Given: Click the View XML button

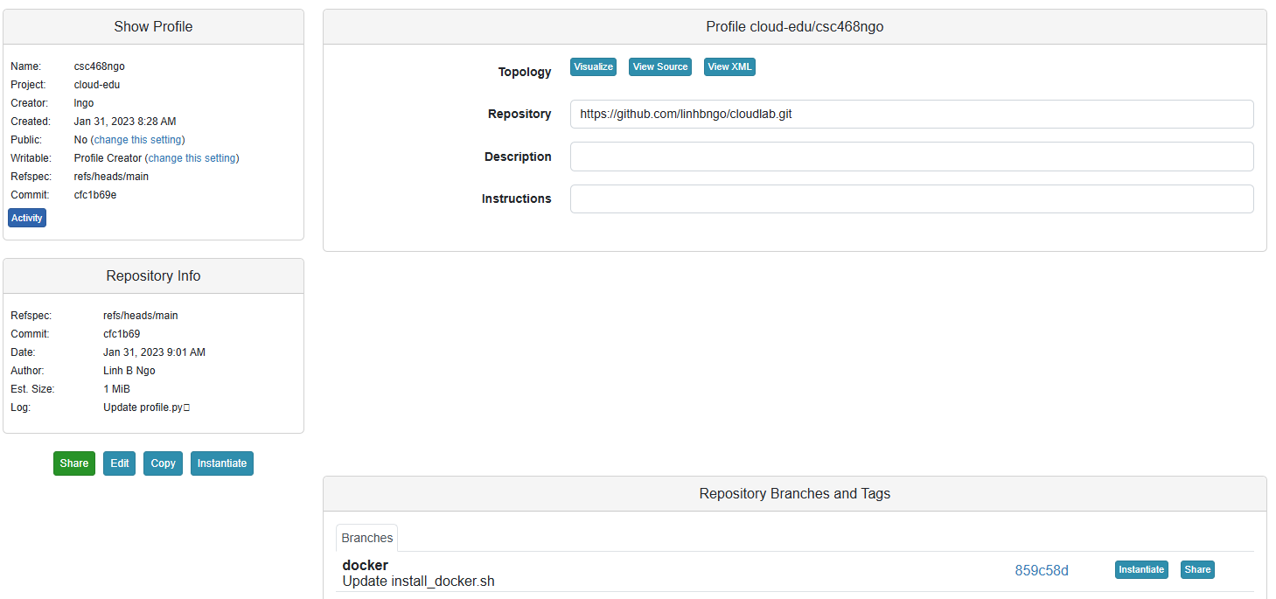Looking at the screenshot, I should [729, 67].
